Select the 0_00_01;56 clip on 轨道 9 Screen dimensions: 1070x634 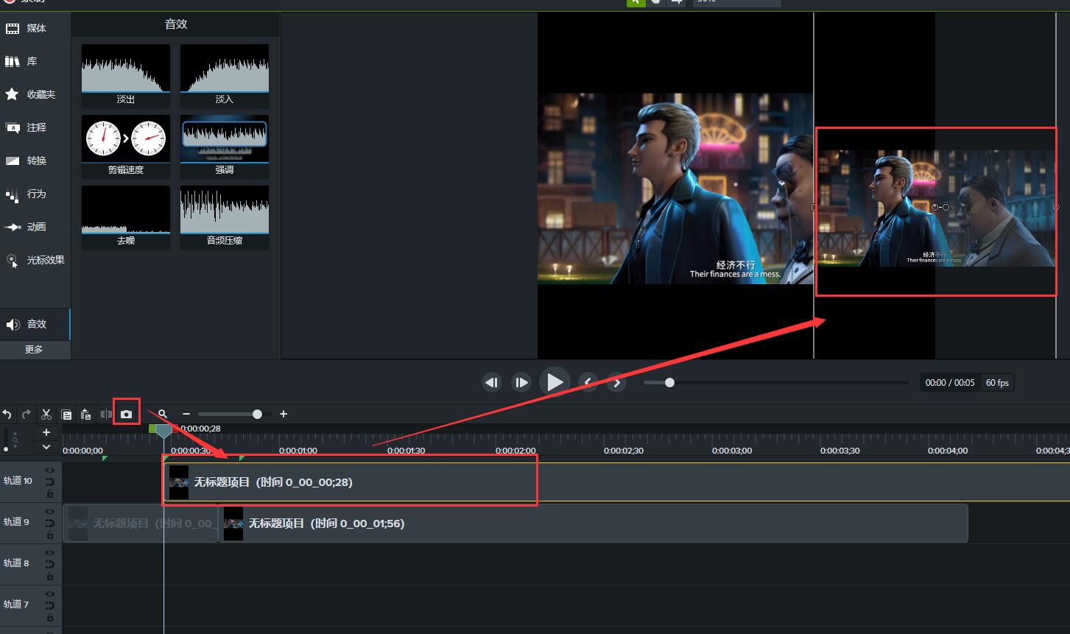point(594,524)
